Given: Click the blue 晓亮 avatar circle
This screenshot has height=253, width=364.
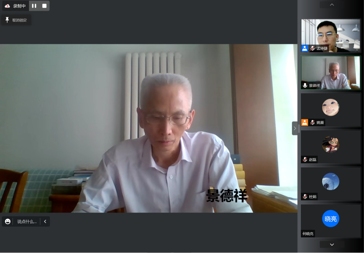Looking at the screenshot, I should click(330, 219).
